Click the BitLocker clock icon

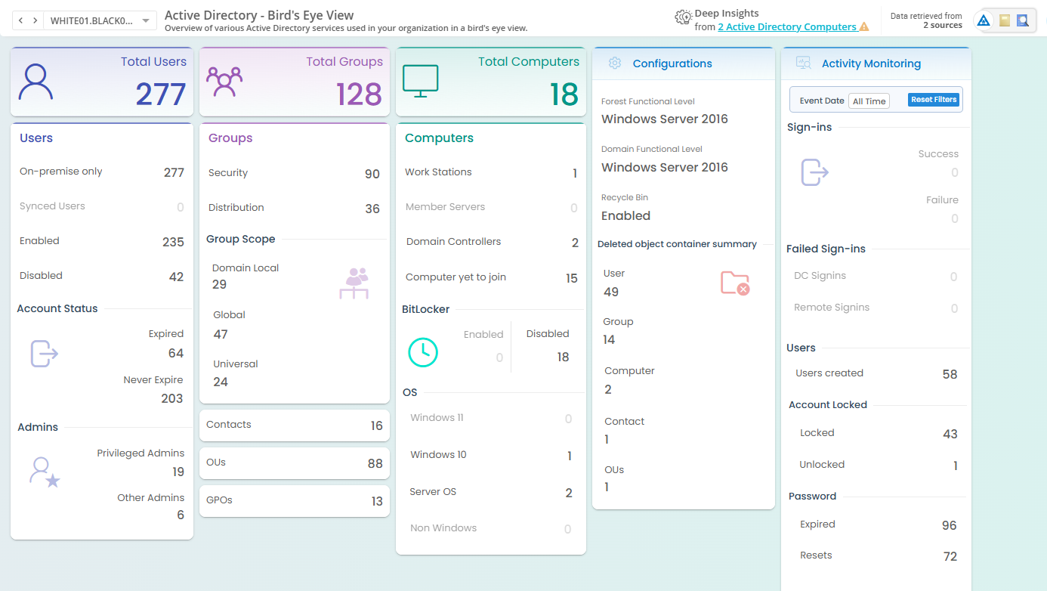[x=423, y=352]
